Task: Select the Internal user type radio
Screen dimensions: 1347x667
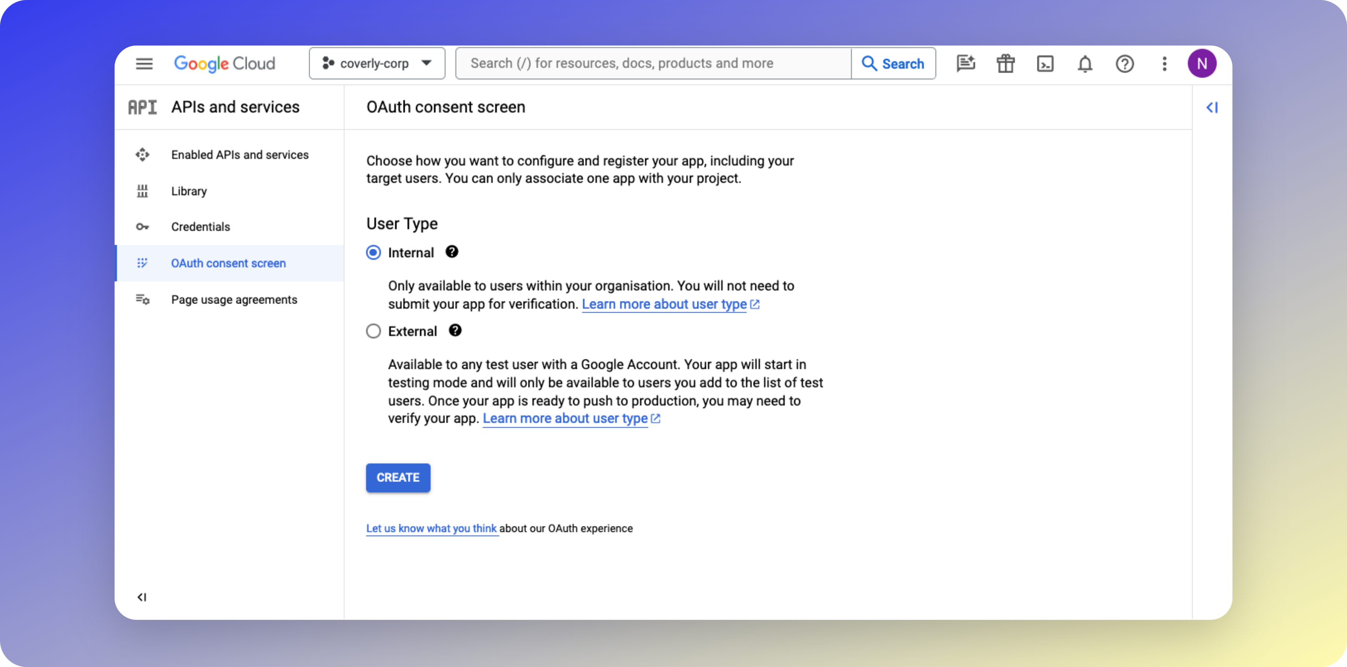Action: pyautogui.click(x=373, y=252)
